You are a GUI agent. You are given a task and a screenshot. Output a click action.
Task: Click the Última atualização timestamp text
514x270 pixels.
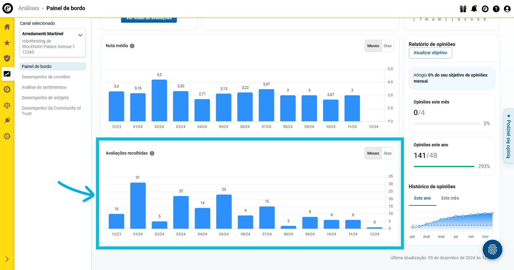[x=441, y=258]
